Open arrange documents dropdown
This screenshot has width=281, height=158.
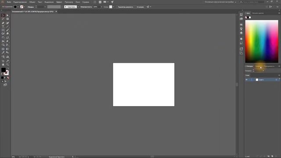[106, 2]
